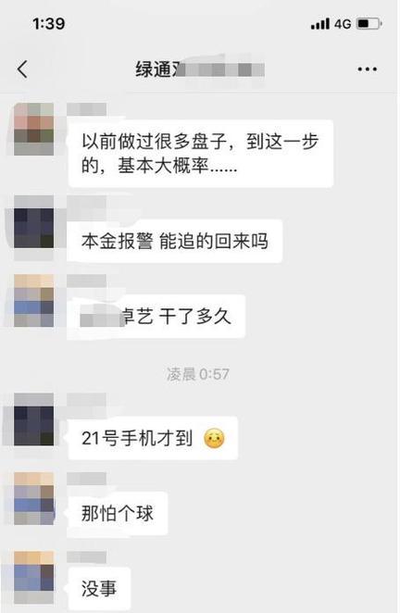
Task: Tap the back arrow in chat header
Action: (22, 69)
